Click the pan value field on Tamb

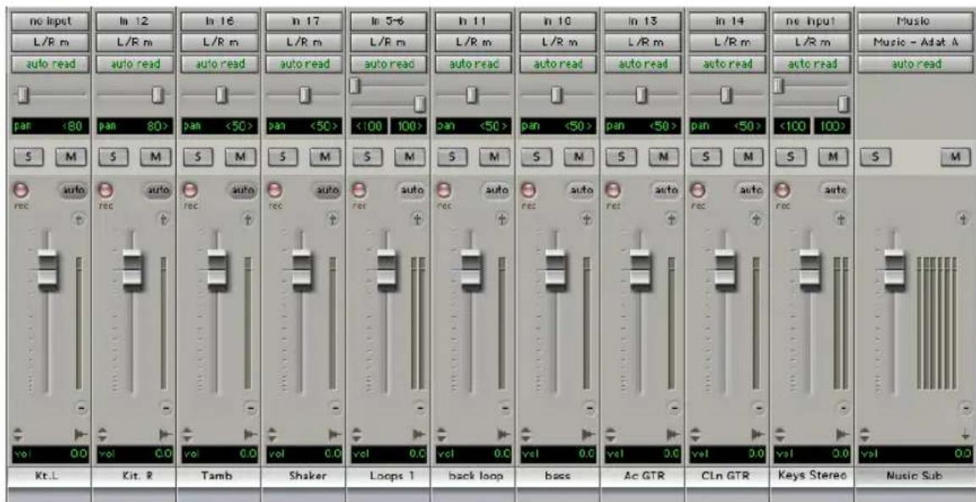(x=219, y=125)
